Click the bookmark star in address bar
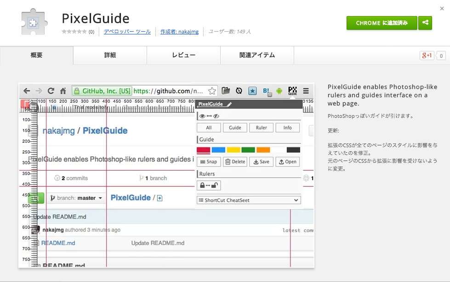 [x=212, y=91]
